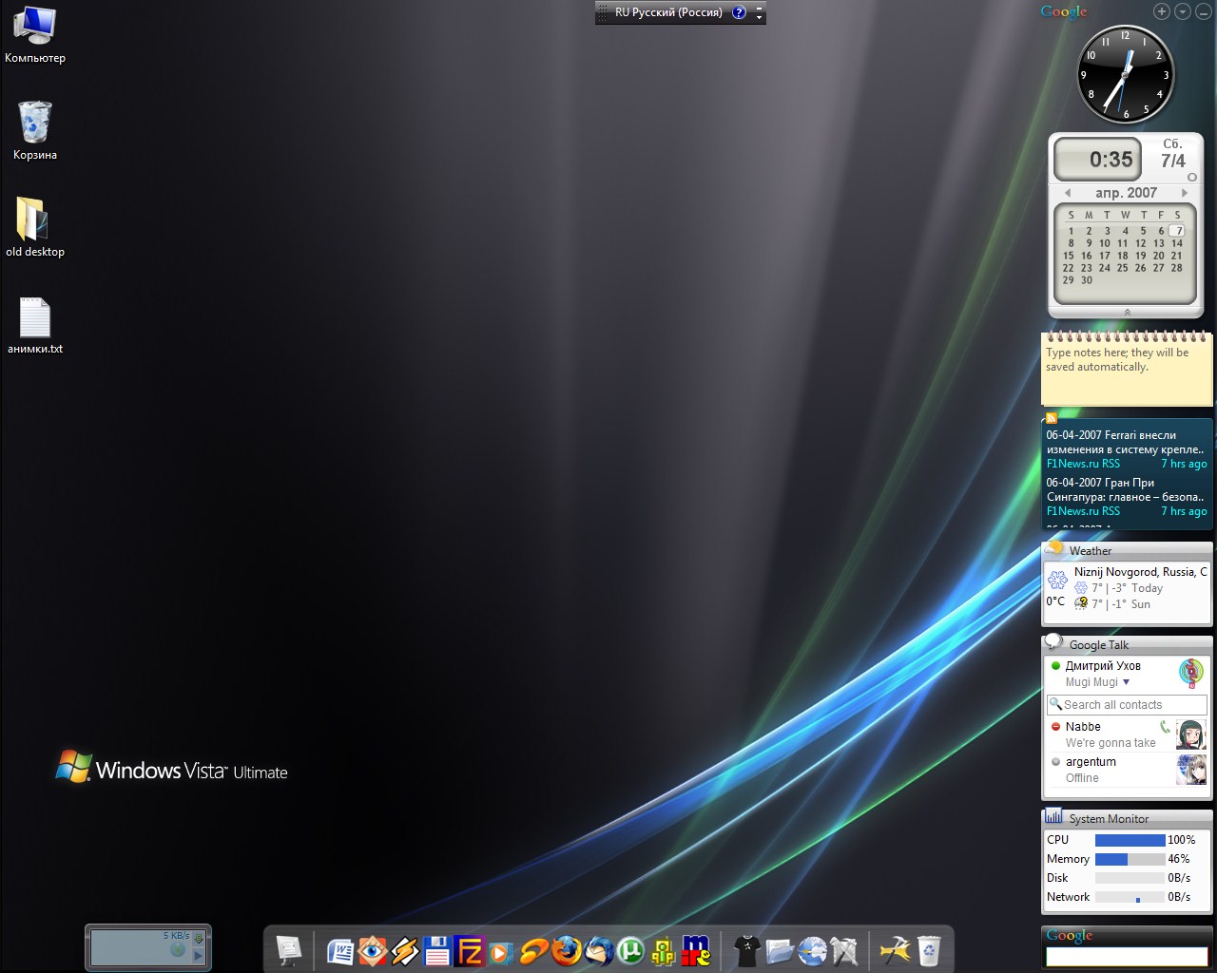The height and width of the screenshot is (973, 1217).
Task: Open mIRC from the dock
Action: coord(696,950)
